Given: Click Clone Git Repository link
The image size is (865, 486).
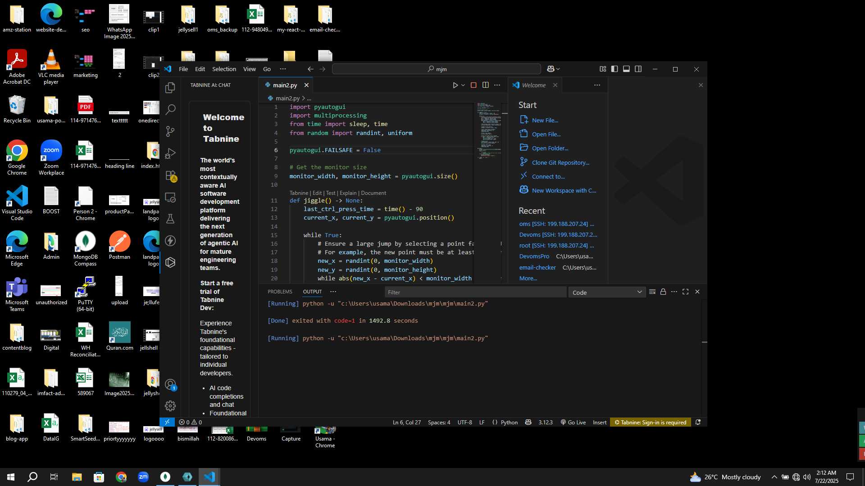Looking at the screenshot, I should click(x=560, y=162).
